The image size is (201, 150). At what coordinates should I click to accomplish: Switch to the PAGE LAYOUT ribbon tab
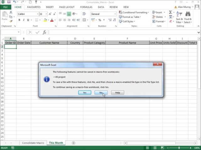coord(67,7)
